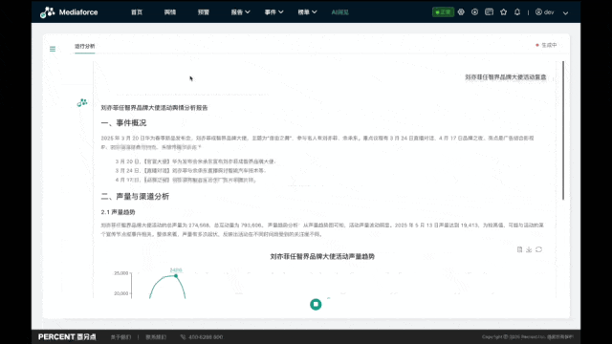Click the star favorites icon in header
The image size is (612, 344).
coord(504,12)
